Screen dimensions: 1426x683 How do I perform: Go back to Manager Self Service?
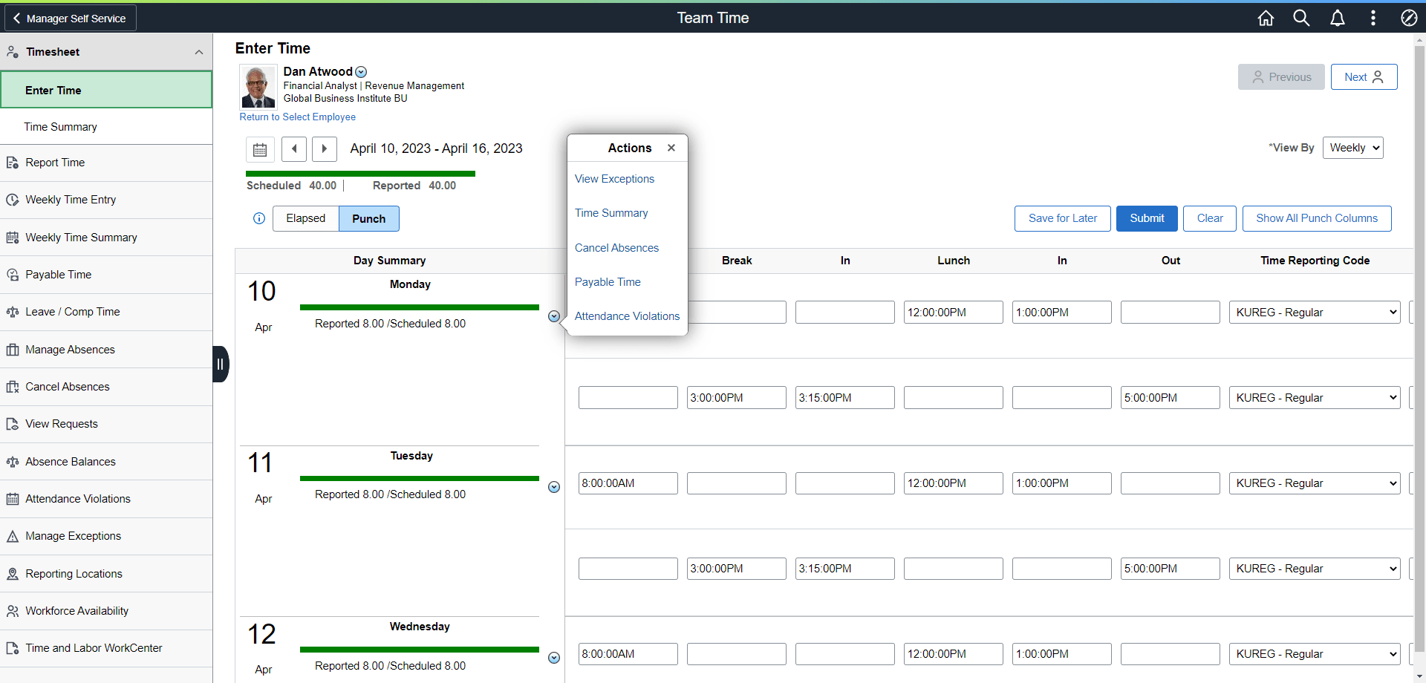point(70,18)
